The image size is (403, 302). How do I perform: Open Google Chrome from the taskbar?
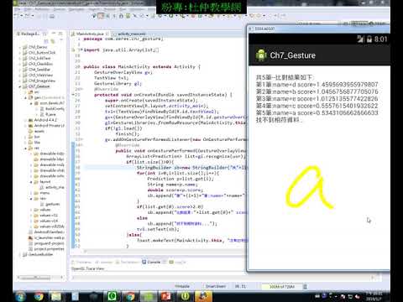[x=39, y=296]
